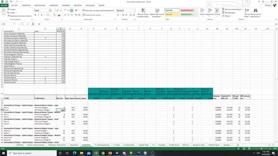Open Effacer clear menu
Image resolution: width=278 pixels, height=156 pixels.
(x=227, y=16)
